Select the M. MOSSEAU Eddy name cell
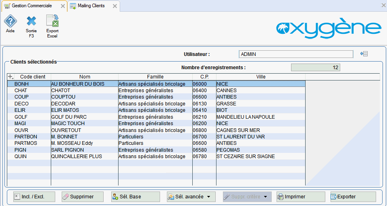The width and height of the screenshot is (387, 206). coord(85,143)
